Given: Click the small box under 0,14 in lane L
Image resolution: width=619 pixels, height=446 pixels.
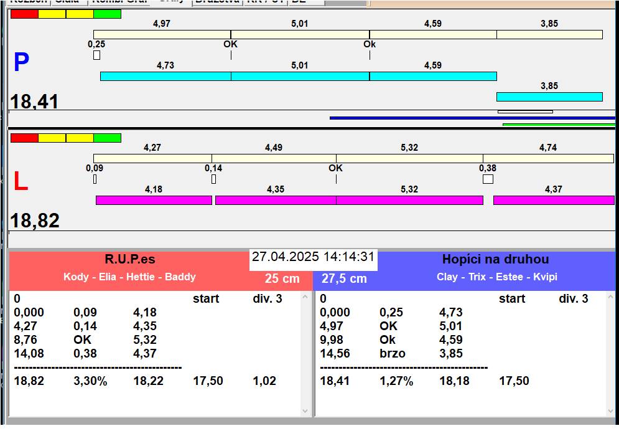Looking at the screenshot, I should [213, 179].
